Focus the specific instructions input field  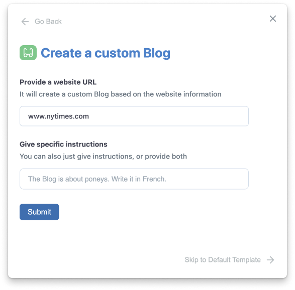[134, 179]
